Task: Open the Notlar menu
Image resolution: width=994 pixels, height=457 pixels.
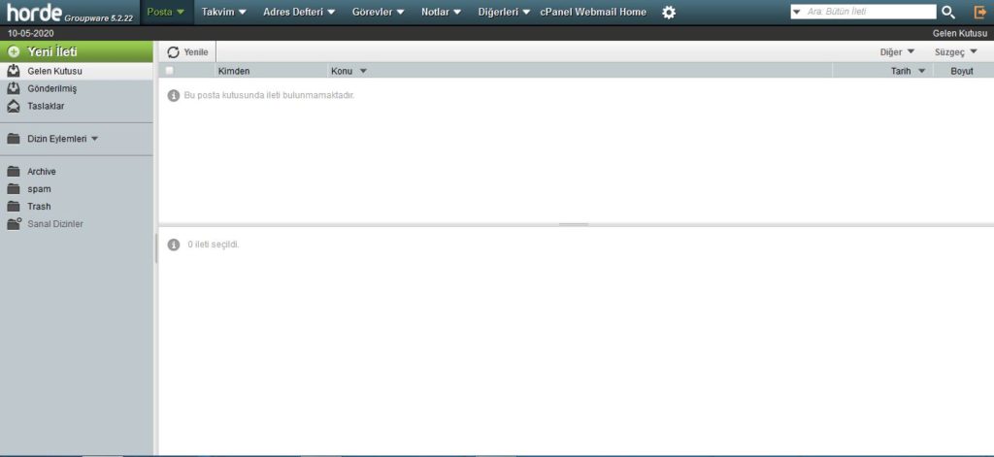Action: [442, 12]
